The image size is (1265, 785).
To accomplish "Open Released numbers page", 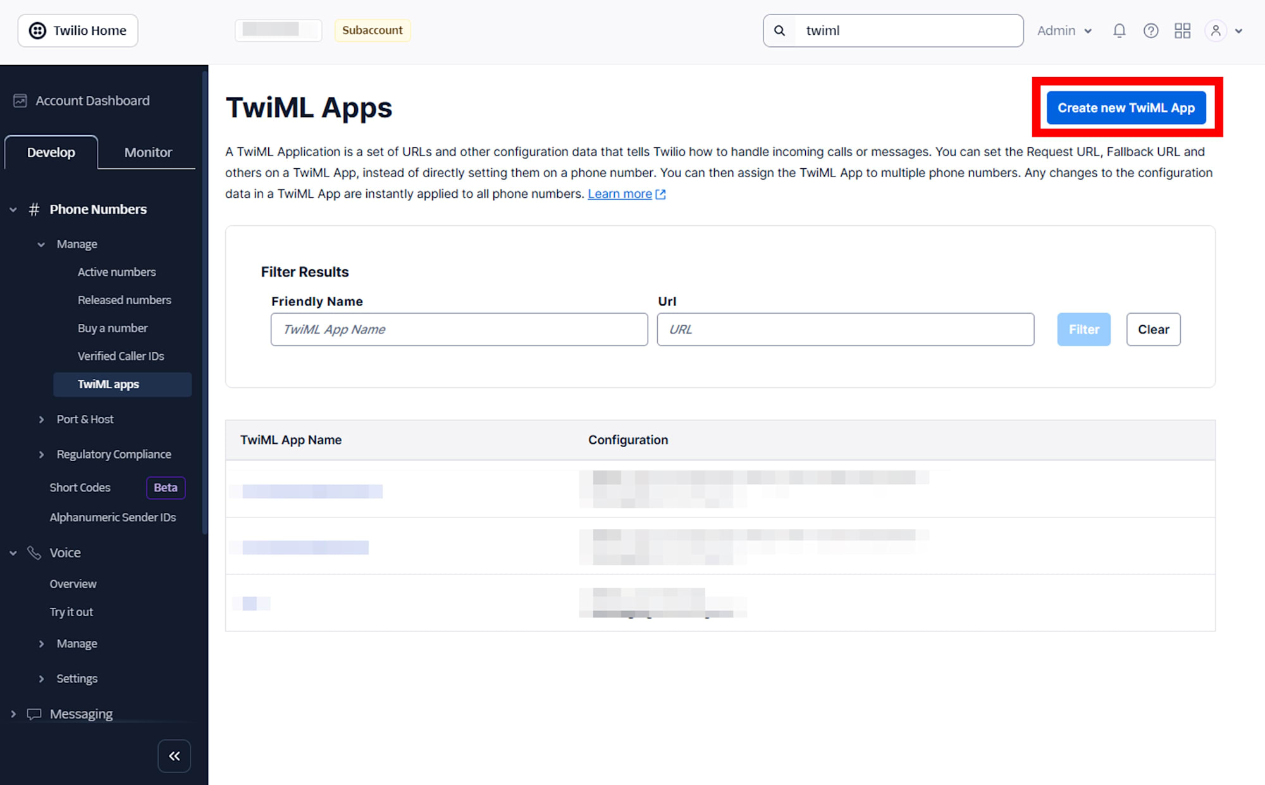I will click(124, 300).
